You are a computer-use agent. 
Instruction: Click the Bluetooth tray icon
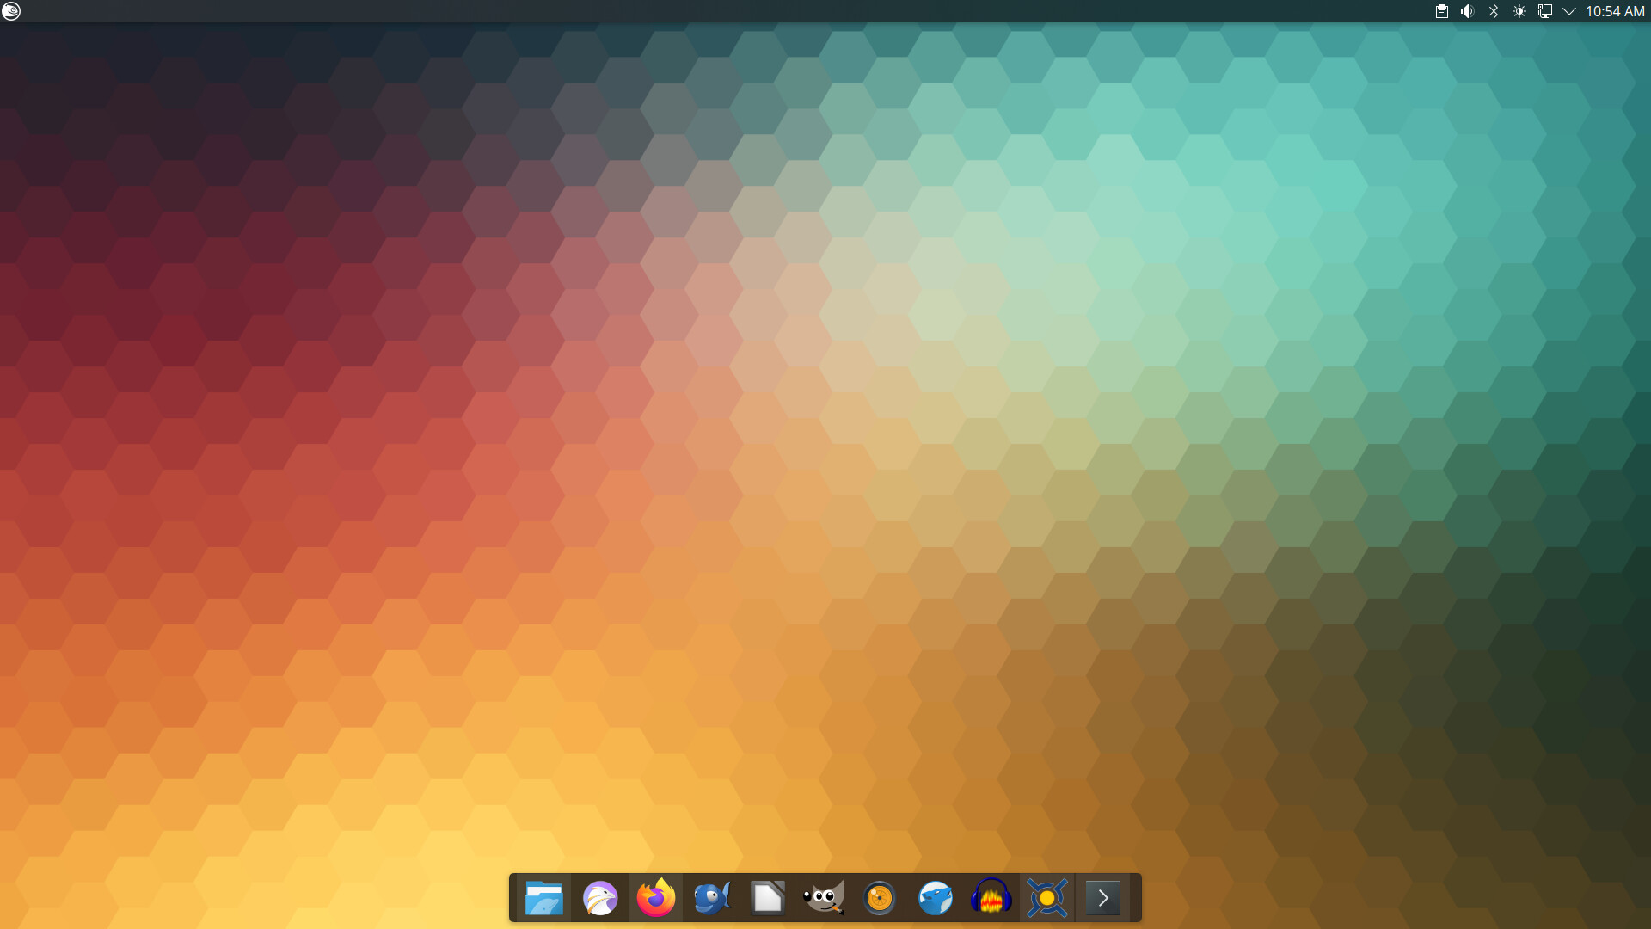pos(1494,11)
